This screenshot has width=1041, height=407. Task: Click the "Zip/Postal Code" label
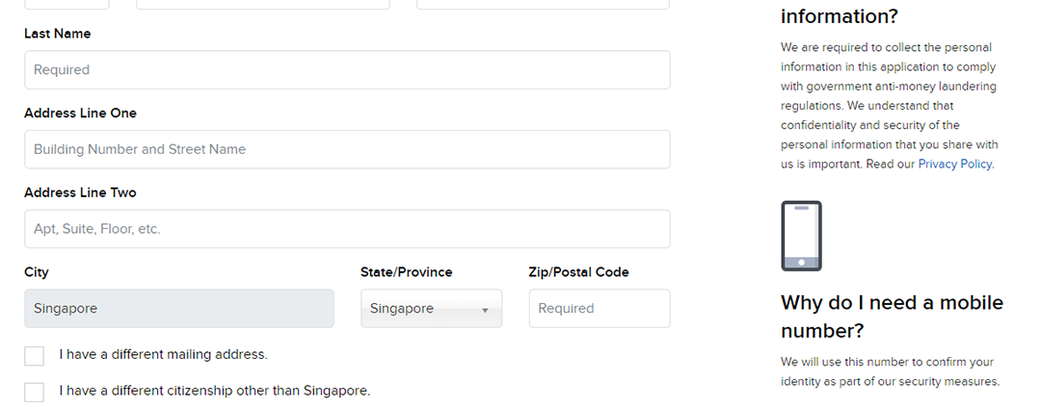pyautogui.click(x=578, y=272)
